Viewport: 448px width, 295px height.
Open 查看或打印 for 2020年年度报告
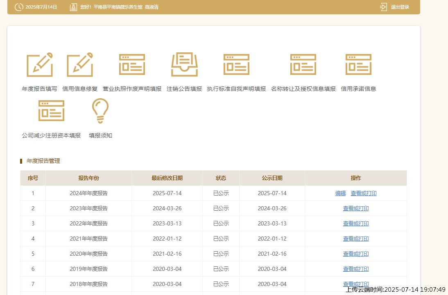pos(356,254)
